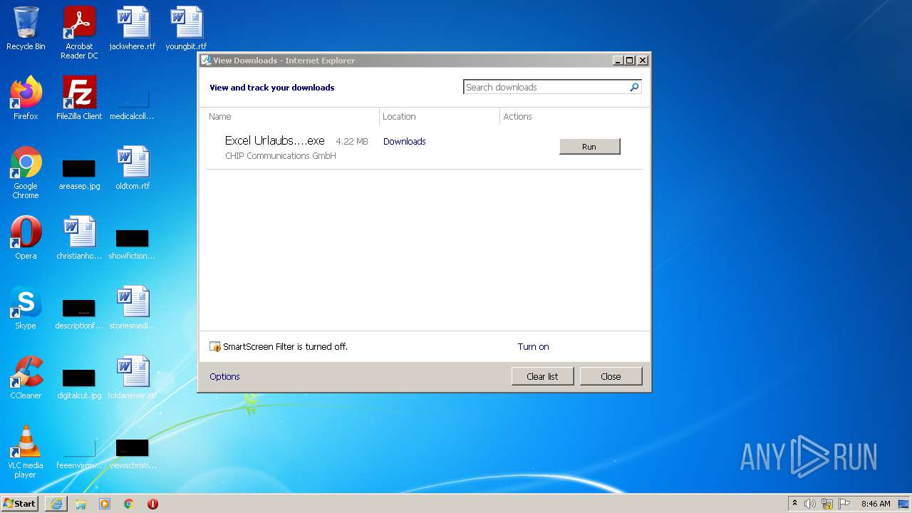Launch Acrobat Reader DC shortcut
This screenshot has height=513, width=912.
point(79,33)
